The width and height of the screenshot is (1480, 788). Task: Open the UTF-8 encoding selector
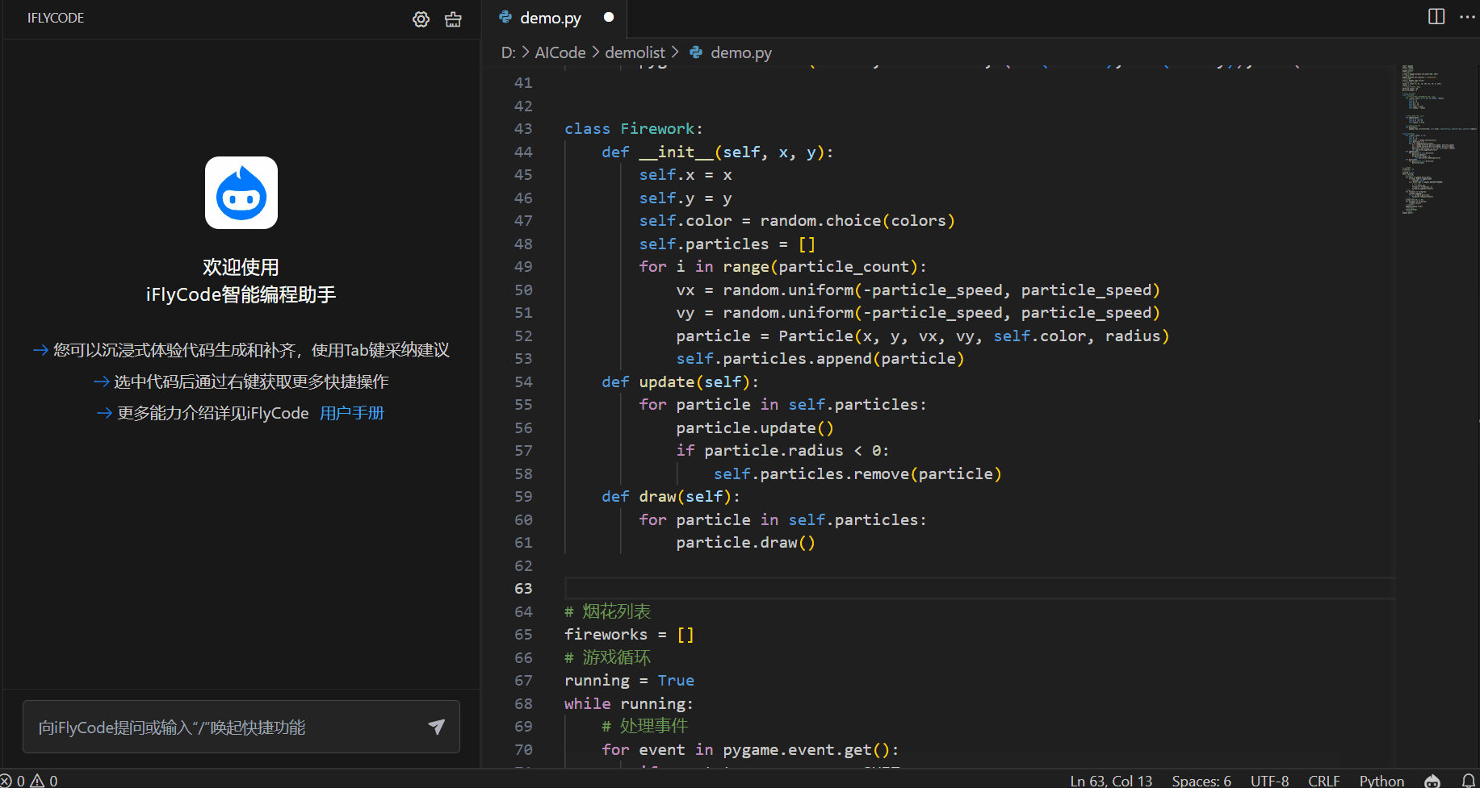(x=1269, y=780)
